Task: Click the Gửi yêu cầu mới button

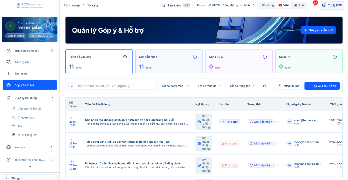Action: [318, 30]
